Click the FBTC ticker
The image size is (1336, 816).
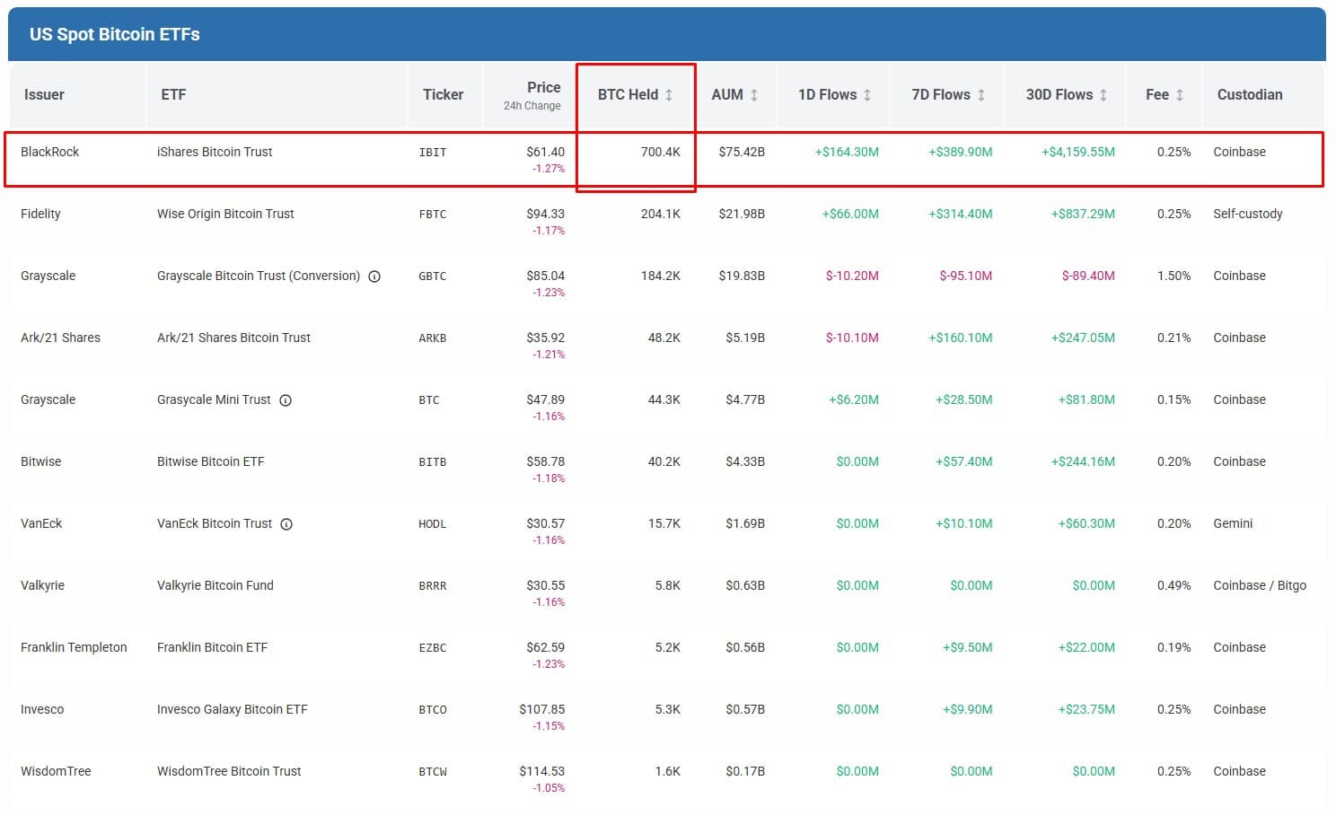[433, 215]
